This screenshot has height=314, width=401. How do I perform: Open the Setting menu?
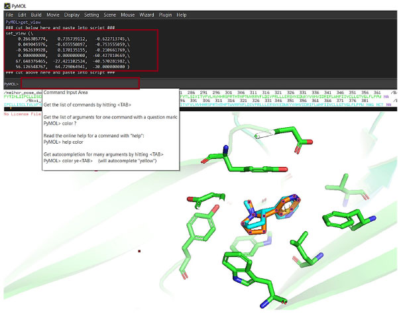coord(93,14)
